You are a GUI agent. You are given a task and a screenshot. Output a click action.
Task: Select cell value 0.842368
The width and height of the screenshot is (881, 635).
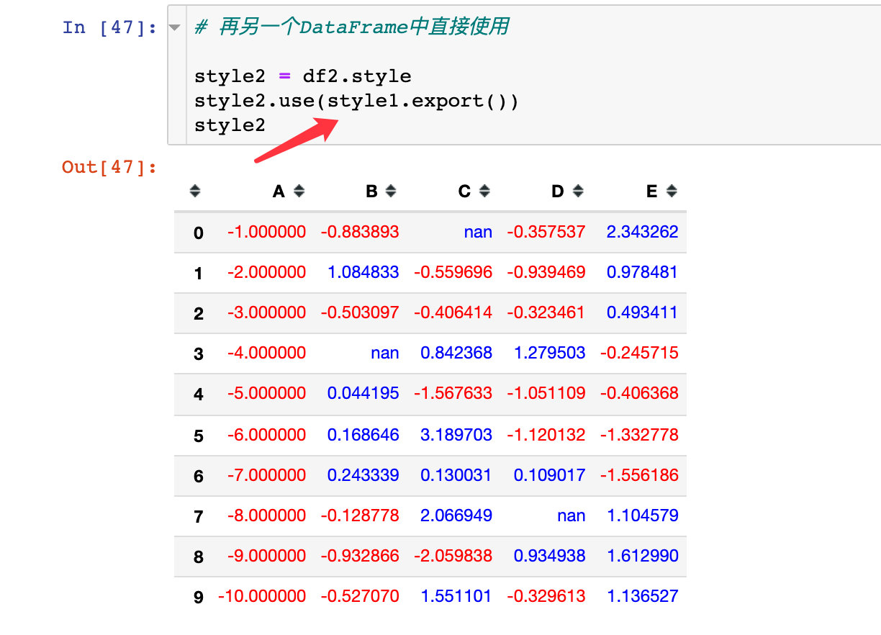[456, 353]
